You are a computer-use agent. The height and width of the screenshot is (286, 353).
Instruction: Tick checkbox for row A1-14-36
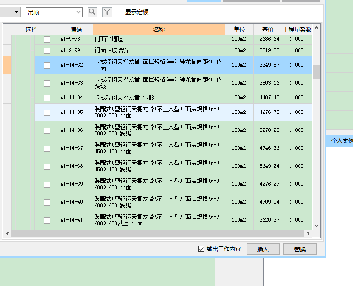point(47,130)
